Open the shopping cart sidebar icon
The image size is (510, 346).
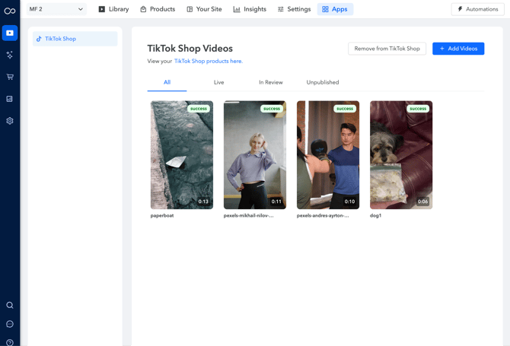10,77
